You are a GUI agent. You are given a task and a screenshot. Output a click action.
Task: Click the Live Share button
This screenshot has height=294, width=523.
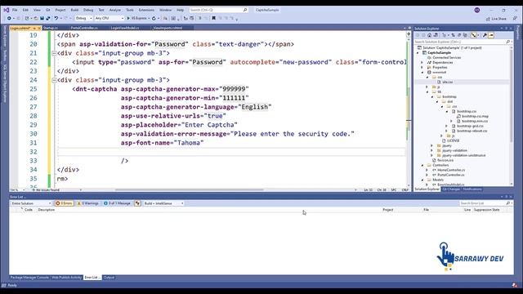tap(496, 19)
